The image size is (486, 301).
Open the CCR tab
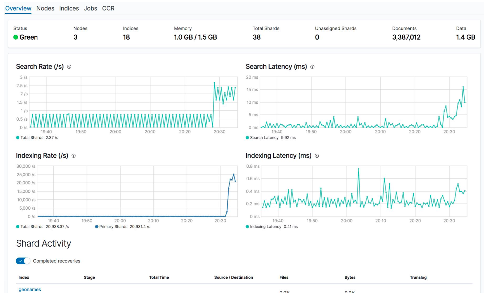click(x=108, y=9)
